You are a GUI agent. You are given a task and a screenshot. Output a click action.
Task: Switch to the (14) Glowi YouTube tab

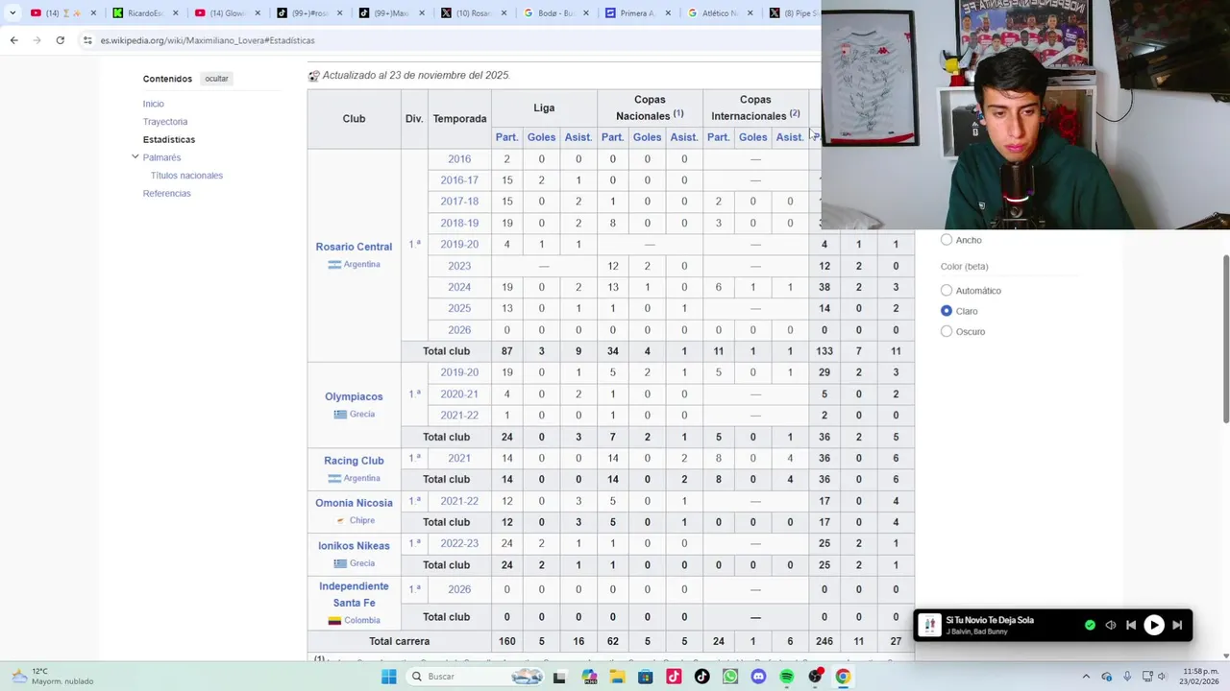227,13
